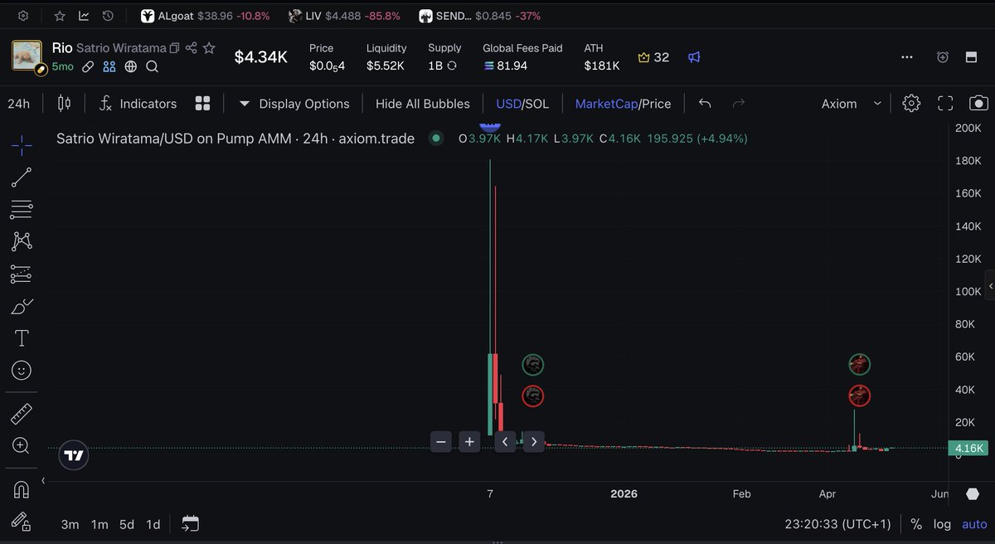Select the horizontal lines Fibonacci tool
The image size is (995, 544).
pos(22,209)
